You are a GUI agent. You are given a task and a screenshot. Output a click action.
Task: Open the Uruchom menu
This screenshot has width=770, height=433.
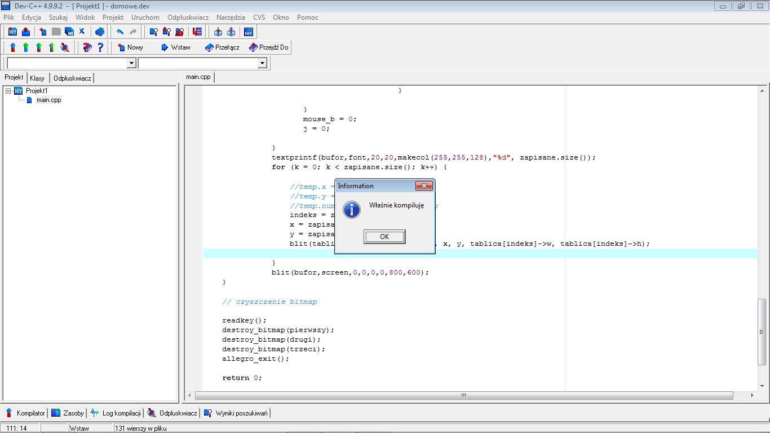tap(145, 17)
